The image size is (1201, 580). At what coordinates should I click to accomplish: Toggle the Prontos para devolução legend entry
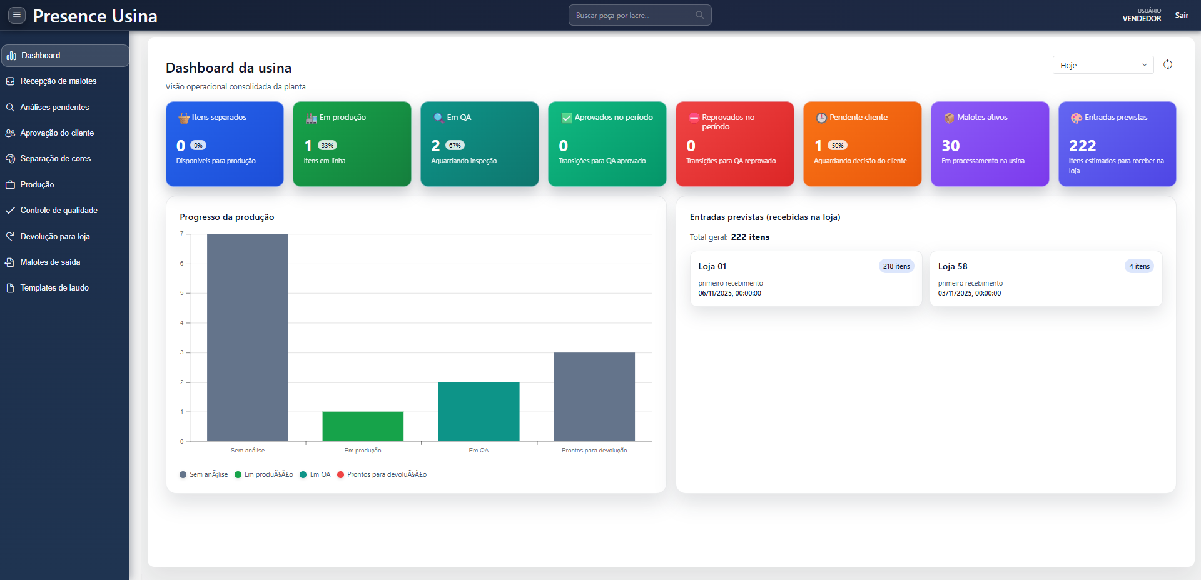point(382,474)
